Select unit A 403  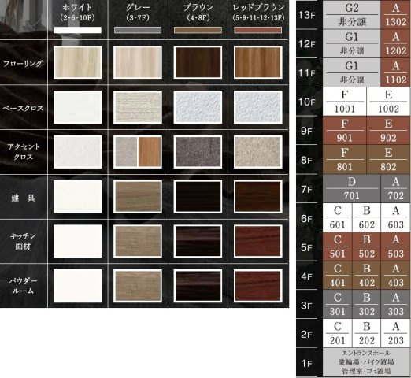click(395, 276)
